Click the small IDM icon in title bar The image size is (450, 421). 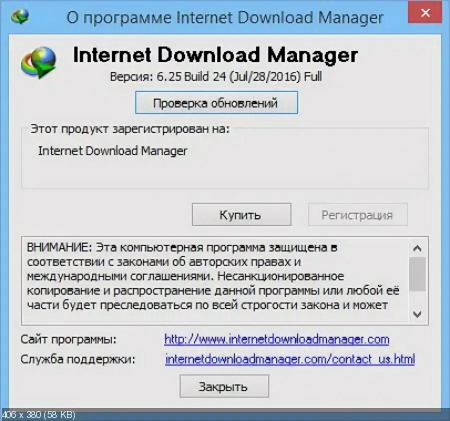point(20,16)
